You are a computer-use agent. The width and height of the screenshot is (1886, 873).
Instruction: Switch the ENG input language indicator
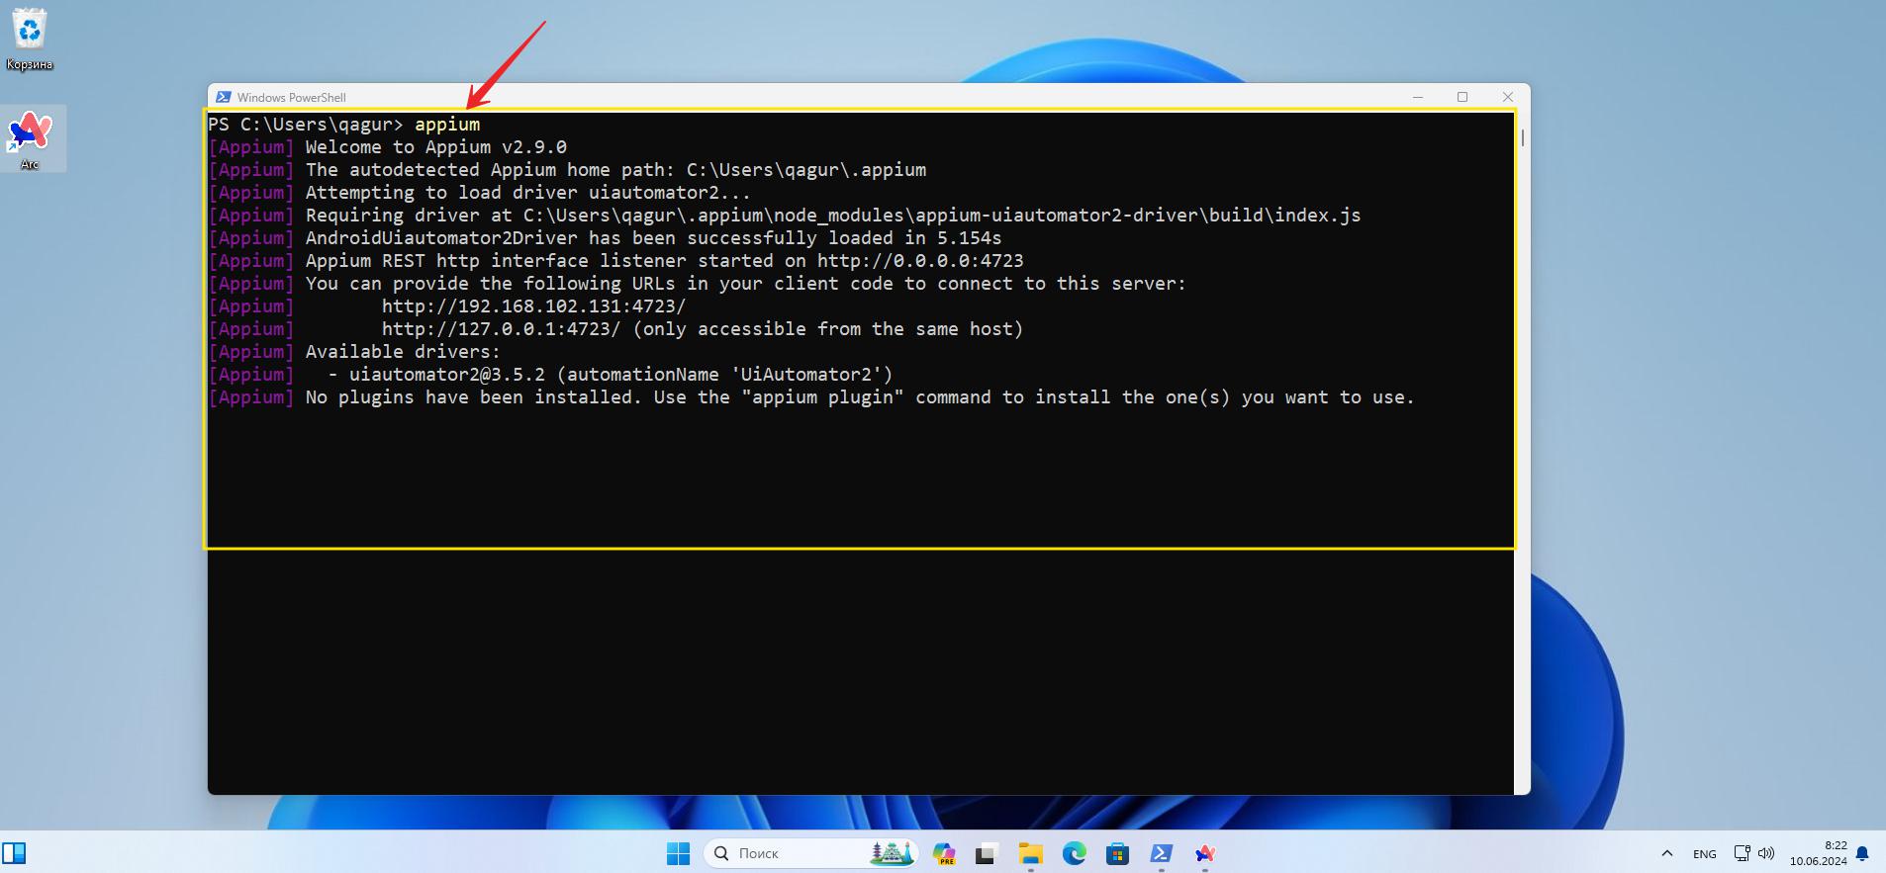click(x=1704, y=853)
